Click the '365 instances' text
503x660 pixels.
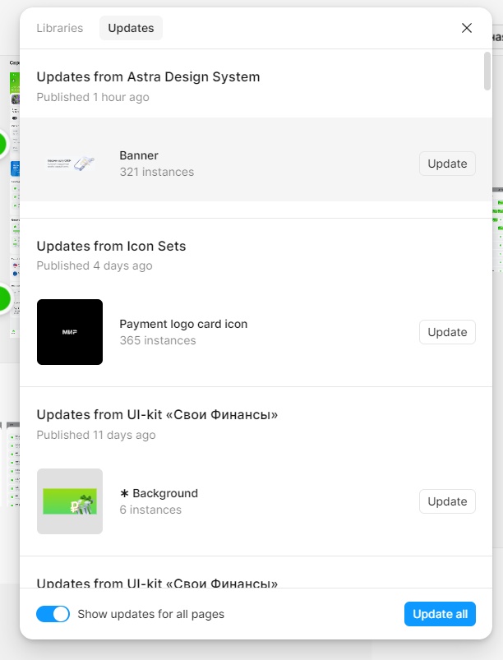158,340
